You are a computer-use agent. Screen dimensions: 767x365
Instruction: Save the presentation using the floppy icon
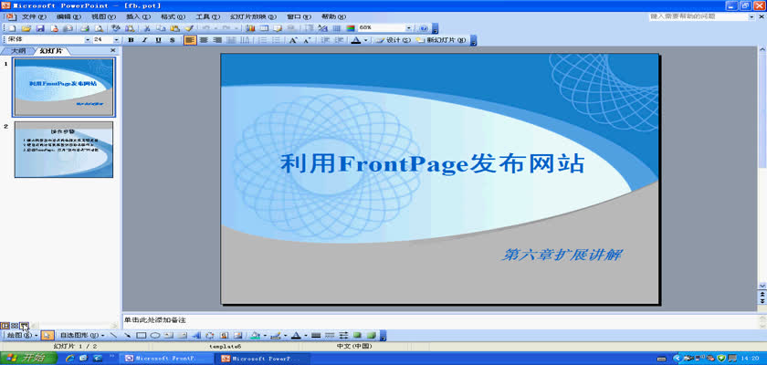click(40, 28)
